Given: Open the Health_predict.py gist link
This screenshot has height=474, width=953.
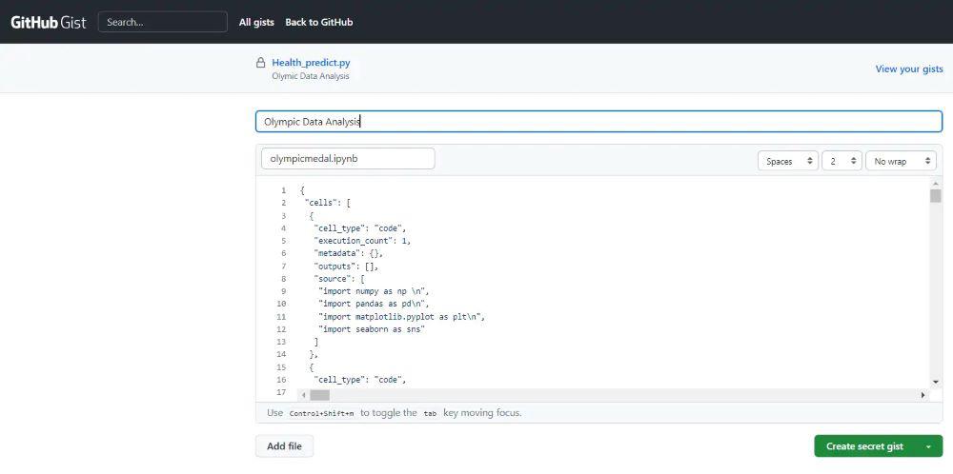Looking at the screenshot, I should point(311,63).
